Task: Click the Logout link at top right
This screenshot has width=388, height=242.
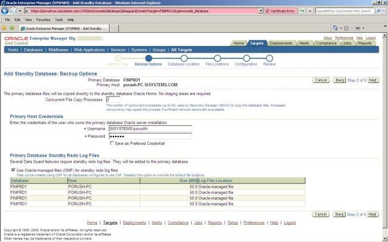Action: 371,38
